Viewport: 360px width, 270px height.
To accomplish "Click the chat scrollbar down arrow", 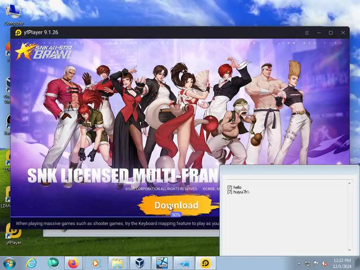I will coord(349,250).
